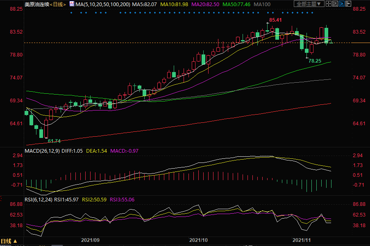The width and height of the screenshot is (370, 246).
Task: Click the 61.74 low price marker
Action: (x=54, y=141)
